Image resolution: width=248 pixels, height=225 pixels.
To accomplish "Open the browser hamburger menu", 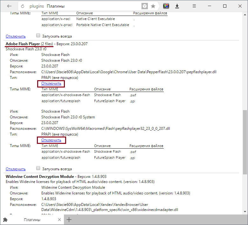I will [195, 6].
